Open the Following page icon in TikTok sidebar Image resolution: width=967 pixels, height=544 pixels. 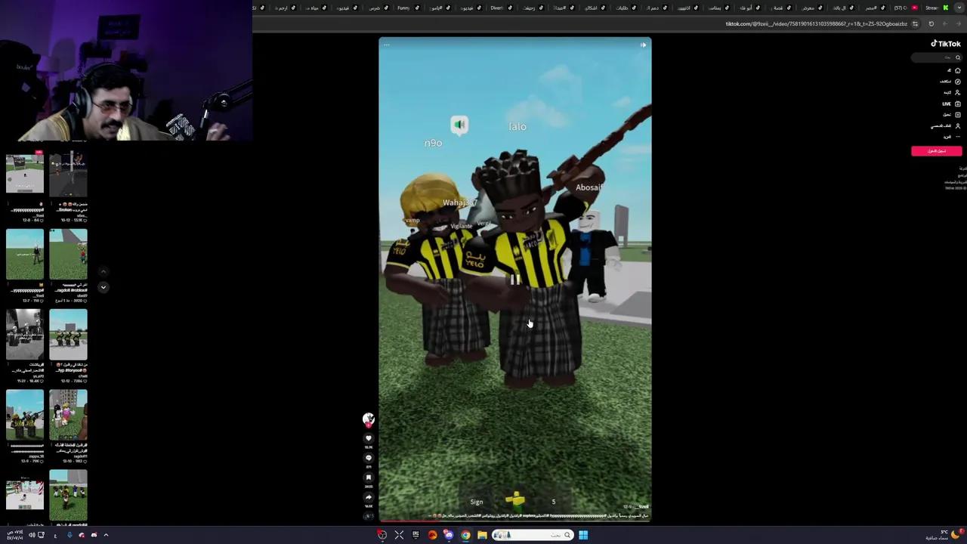coord(957,92)
